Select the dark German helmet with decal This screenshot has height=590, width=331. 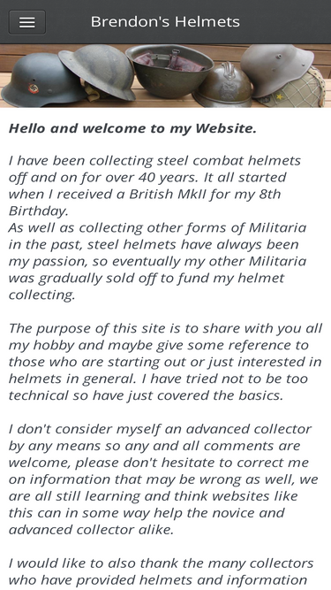pos(38,80)
